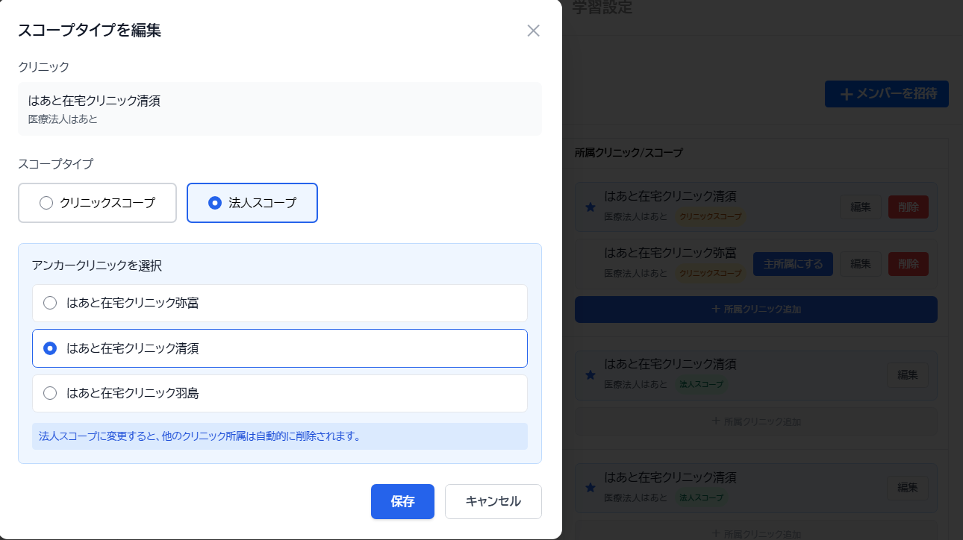Delete the 清須 affiliation with クリニックスコープ badge

(x=908, y=207)
